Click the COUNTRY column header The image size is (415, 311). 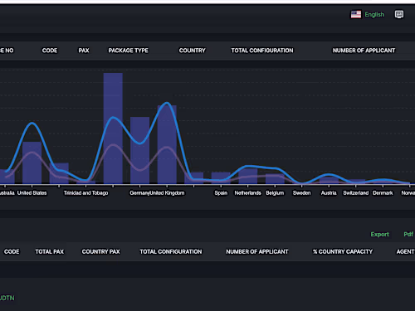193,51
